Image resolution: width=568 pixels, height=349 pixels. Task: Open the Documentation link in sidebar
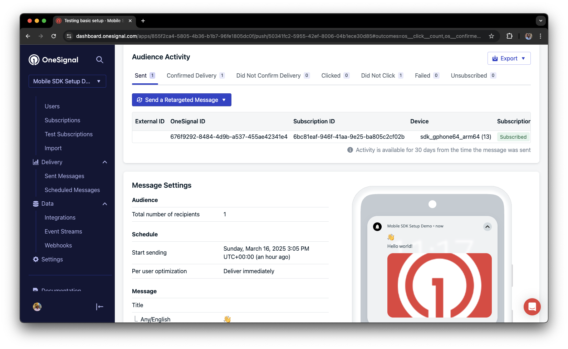[61, 290]
